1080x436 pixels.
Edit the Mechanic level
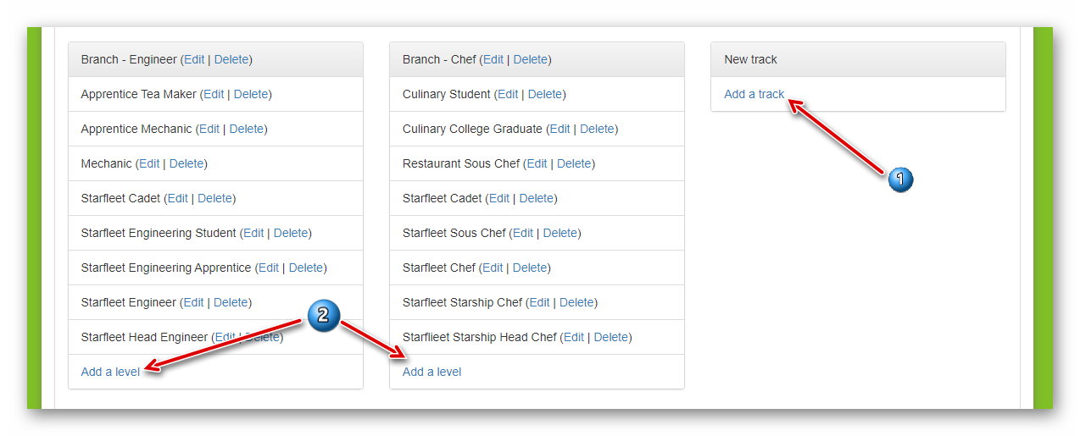click(149, 163)
